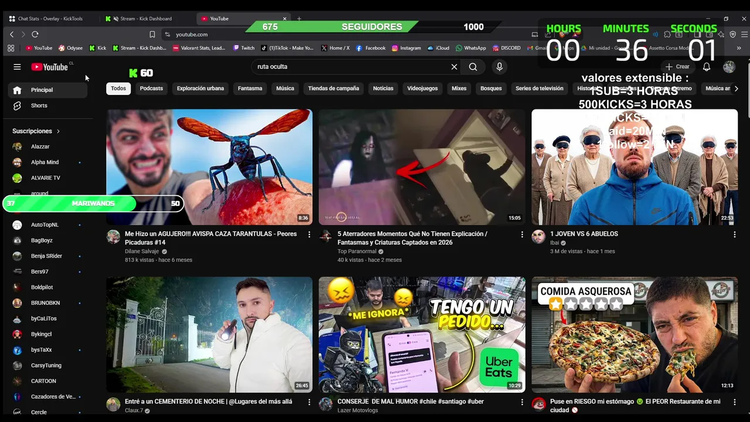Open the BagBoyz subscription channel
Screen dimensions: 750x422
(47, 240)
